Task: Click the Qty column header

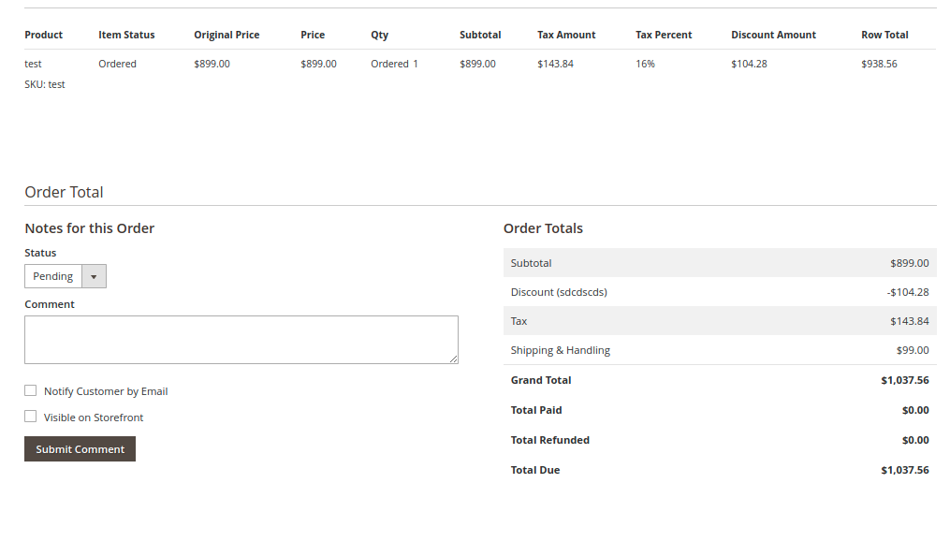Action: [x=379, y=35]
